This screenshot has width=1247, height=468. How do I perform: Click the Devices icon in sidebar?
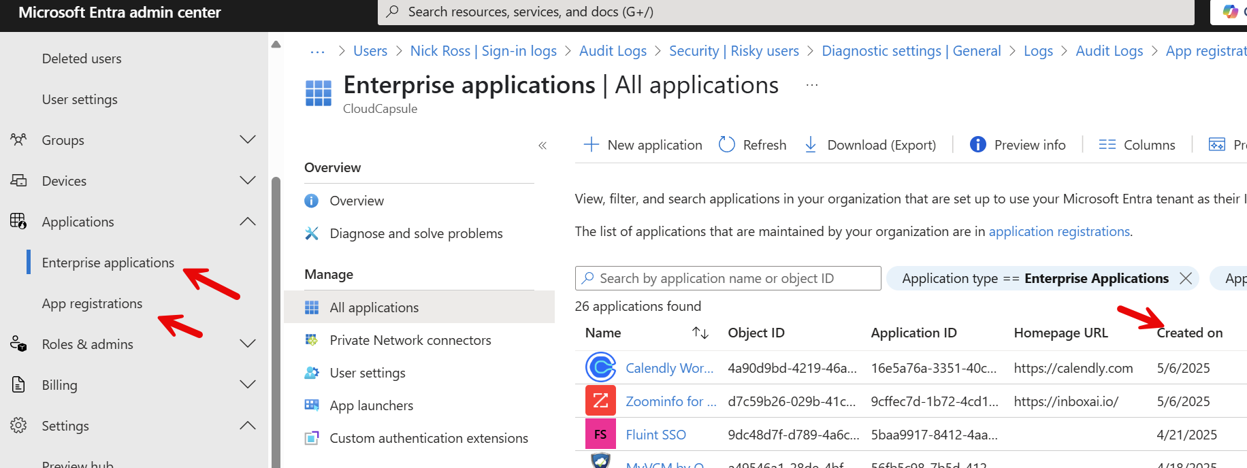[18, 180]
